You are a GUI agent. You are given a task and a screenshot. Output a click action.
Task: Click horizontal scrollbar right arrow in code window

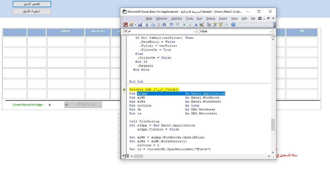tap(269, 156)
